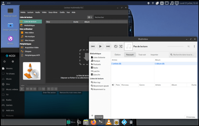
Task: Click the Tout voir button in Rhythmbox
Action: click(x=142, y=55)
